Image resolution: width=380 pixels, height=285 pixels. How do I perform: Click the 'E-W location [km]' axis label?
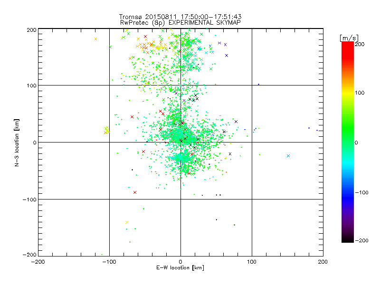[180, 268]
